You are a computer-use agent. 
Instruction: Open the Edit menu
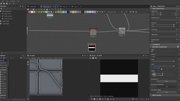(3, 1)
